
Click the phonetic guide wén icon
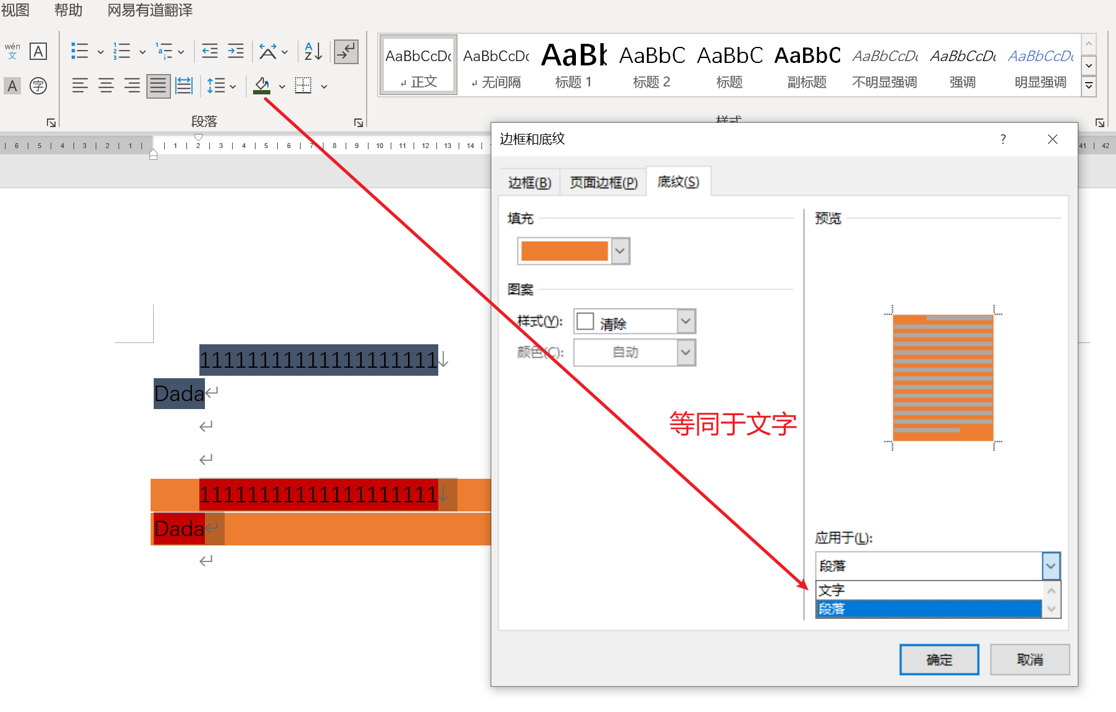pos(12,51)
